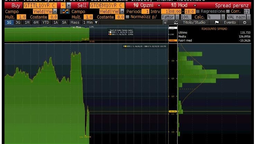Image resolution: width=256 pixels, height=144 pixels.
Task: Toggle the Regressione checkbox
Action: [198, 11]
